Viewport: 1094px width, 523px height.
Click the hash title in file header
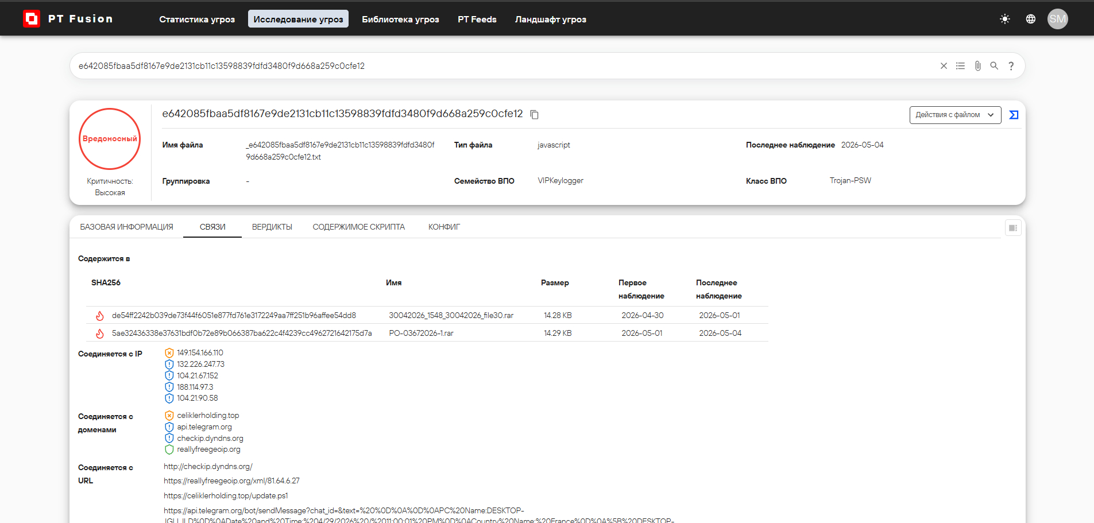342,114
